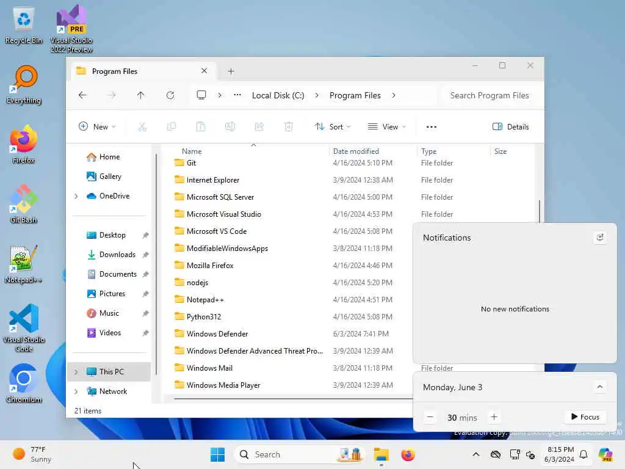625x469 pixels.
Task: Refresh the Program Files folder
Action: 170,95
